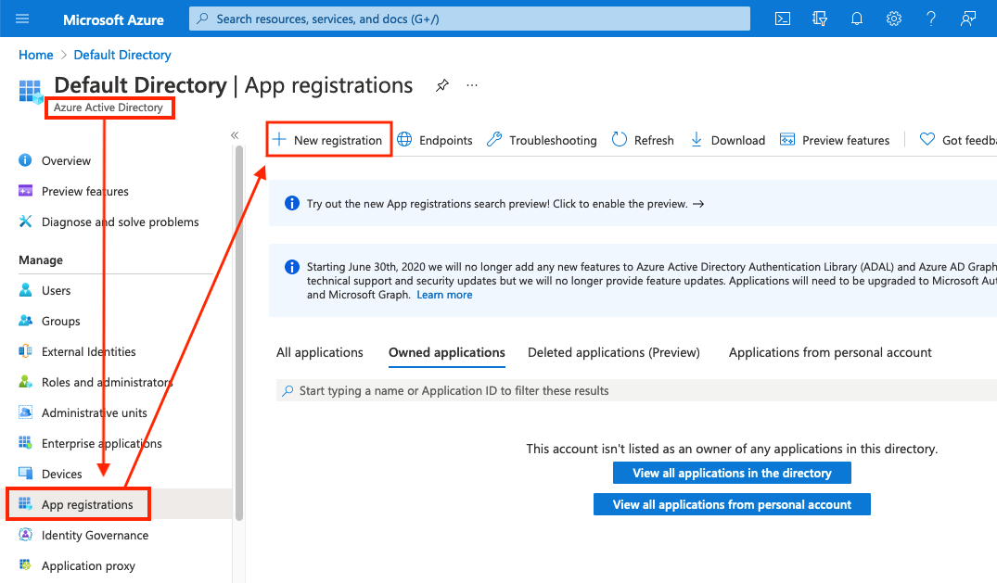Open the portal settings gear
This screenshot has height=583, width=997.
894,19
